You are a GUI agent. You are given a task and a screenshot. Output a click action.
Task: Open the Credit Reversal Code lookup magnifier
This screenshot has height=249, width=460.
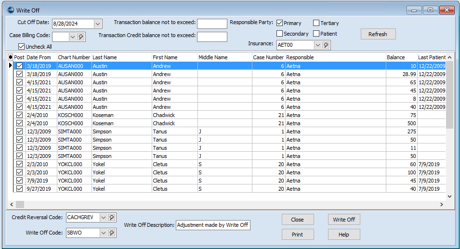click(111, 217)
